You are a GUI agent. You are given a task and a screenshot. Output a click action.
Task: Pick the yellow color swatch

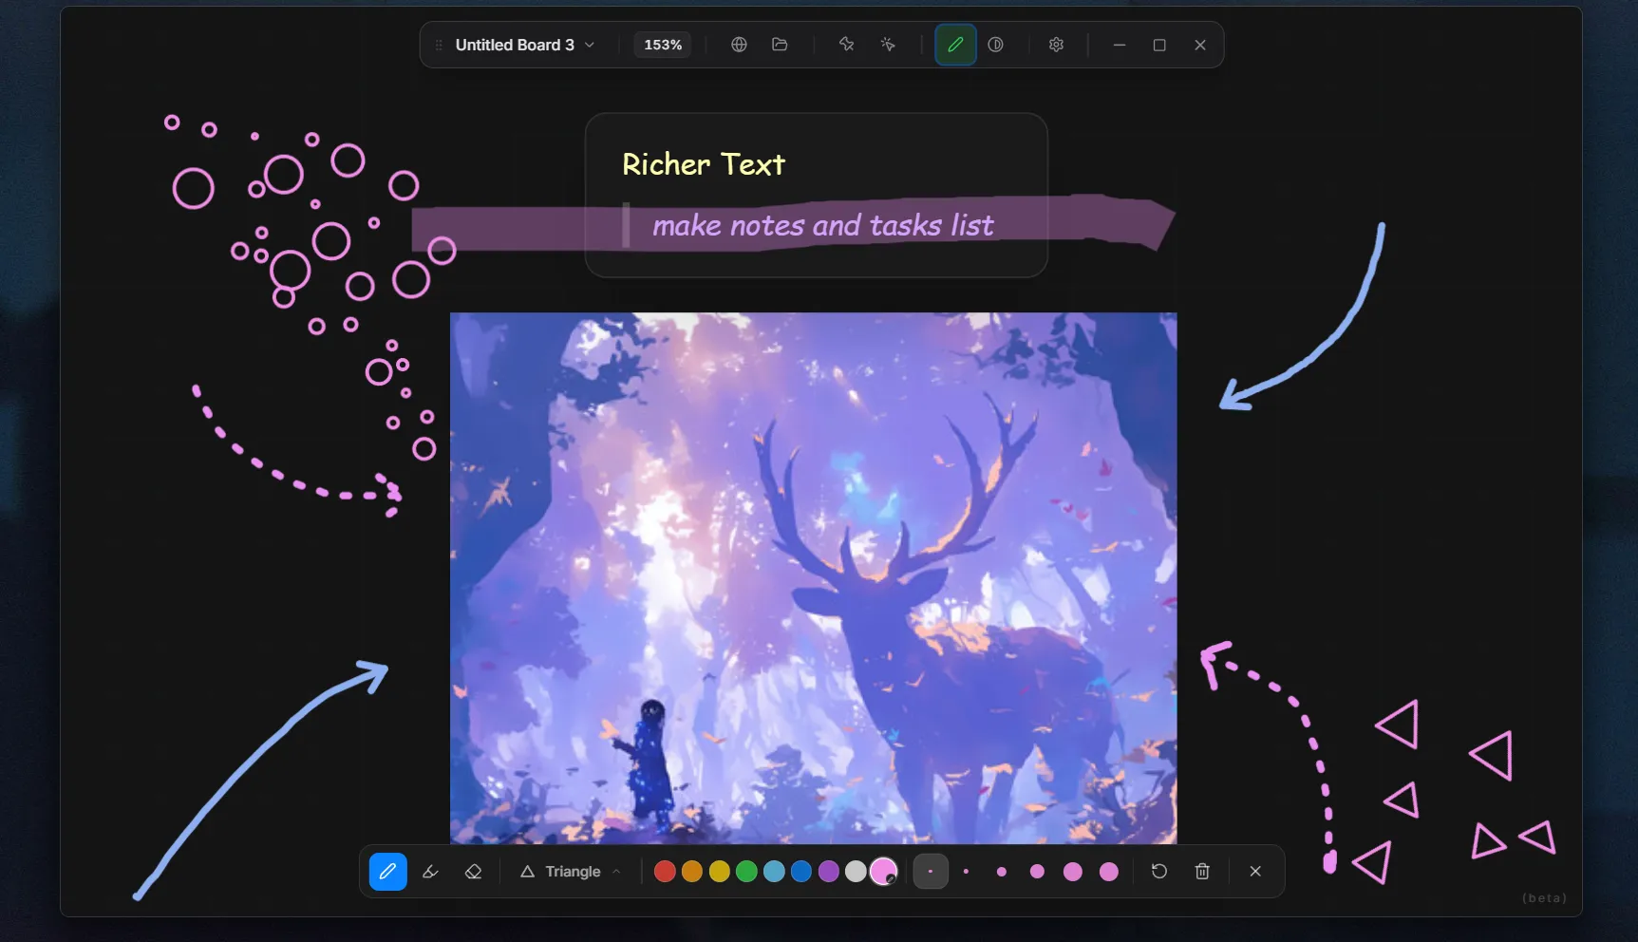720,872
